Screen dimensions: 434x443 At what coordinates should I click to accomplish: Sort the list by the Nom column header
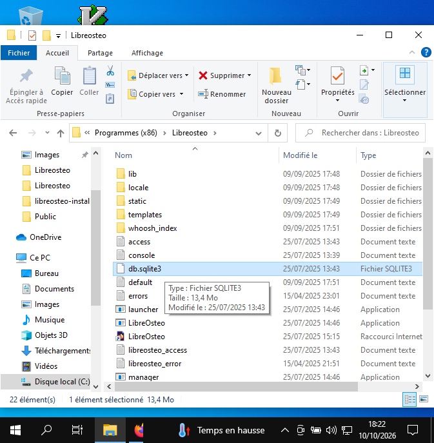123,155
